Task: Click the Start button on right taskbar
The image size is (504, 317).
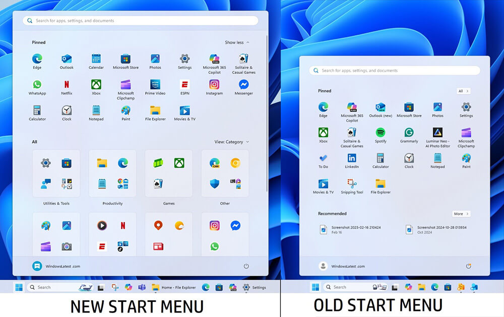Action: tap(316, 287)
